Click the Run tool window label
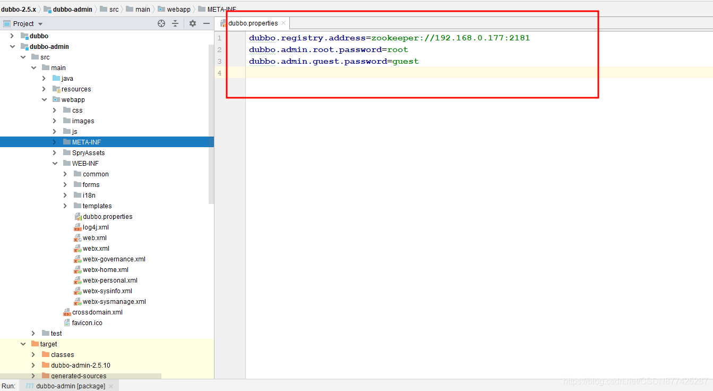The image size is (713, 391). (x=8, y=386)
